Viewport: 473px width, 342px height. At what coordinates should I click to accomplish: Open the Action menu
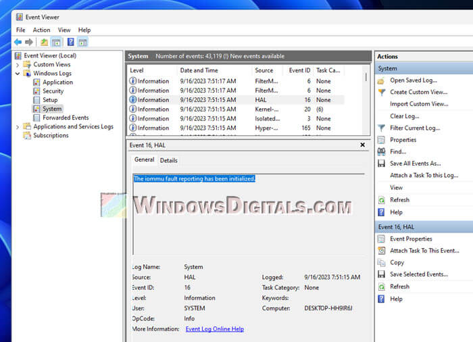point(42,30)
